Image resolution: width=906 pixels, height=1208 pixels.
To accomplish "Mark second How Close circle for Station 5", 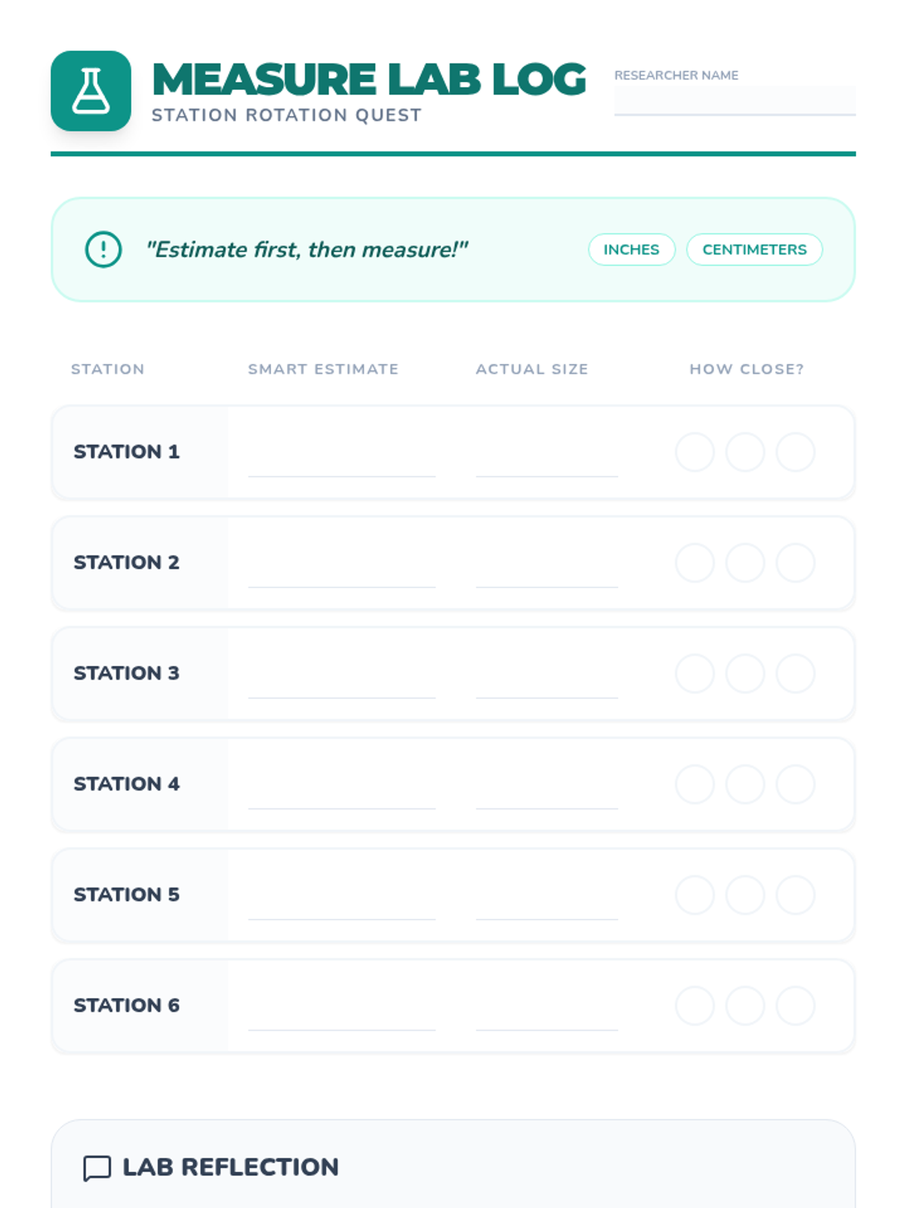I will tap(745, 895).
